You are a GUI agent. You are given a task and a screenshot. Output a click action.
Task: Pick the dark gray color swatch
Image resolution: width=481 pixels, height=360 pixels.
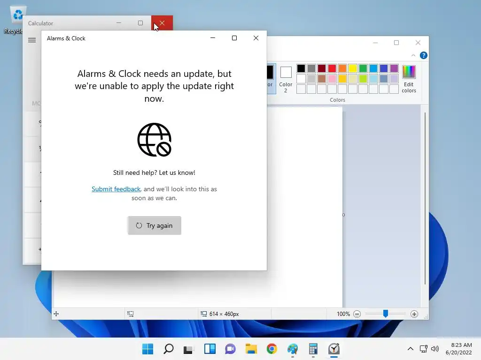[311, 68]
